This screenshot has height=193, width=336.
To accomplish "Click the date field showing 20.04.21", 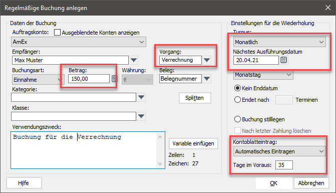I will (256, 60).
